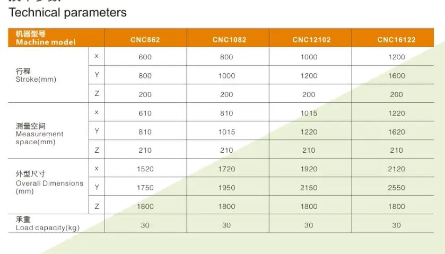Select the CNC16122 Measurement Y value 1620
This screenshot has width=445, height=254.
397,132
